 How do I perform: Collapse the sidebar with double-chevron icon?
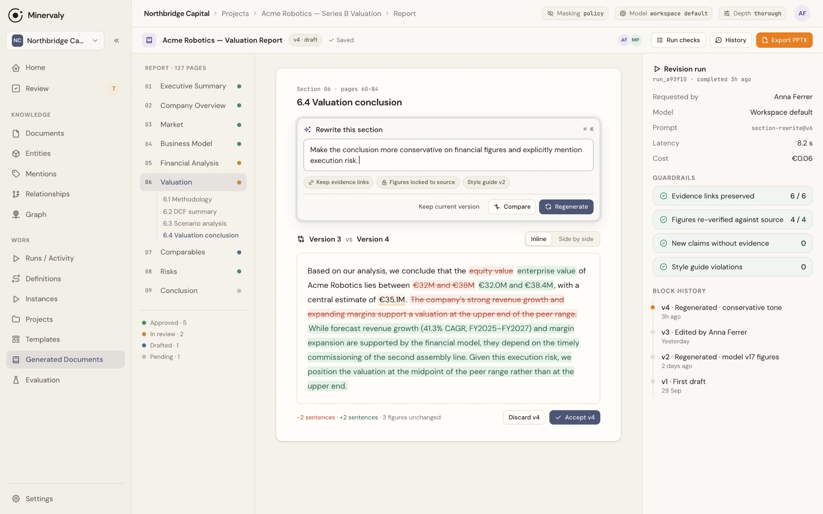pos(116,40)
